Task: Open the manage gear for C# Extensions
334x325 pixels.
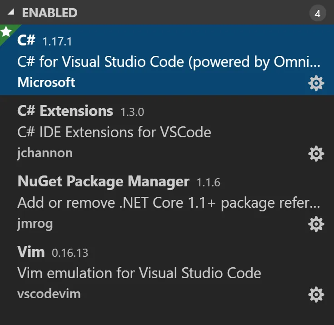Action: pyautogui.click(x=316, y=154)
